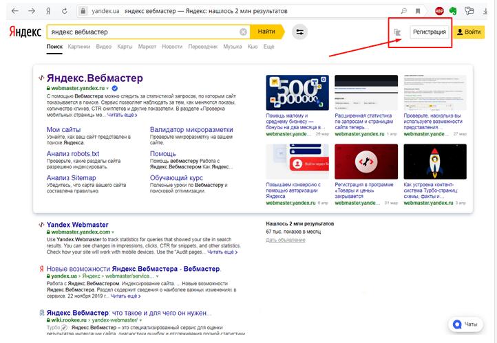The height and width of the screenshot is (343, 497).
Task: Click the Регистрация button
Action: point(428,32)
